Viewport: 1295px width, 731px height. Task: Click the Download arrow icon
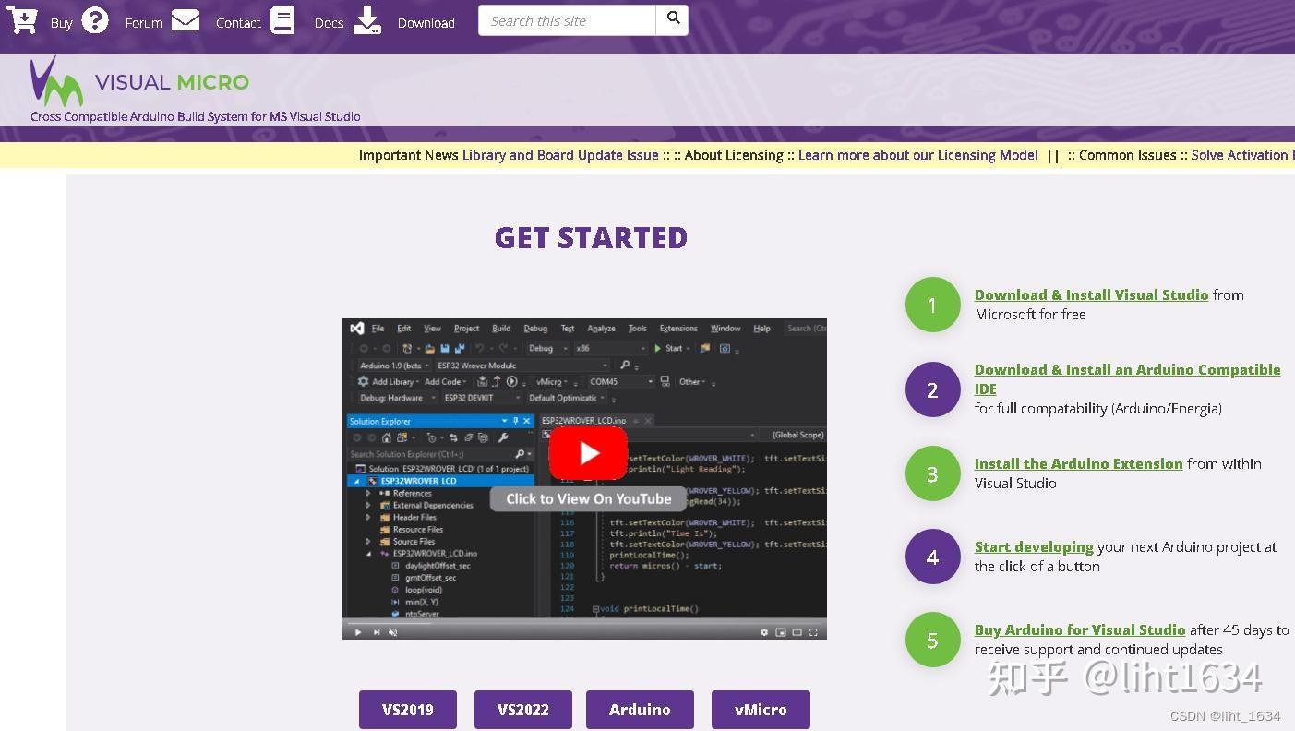click(x=367, y=19)
